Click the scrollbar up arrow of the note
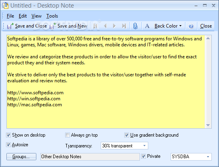Viewport: 219px width, 167px height. (x=208, y=38)
